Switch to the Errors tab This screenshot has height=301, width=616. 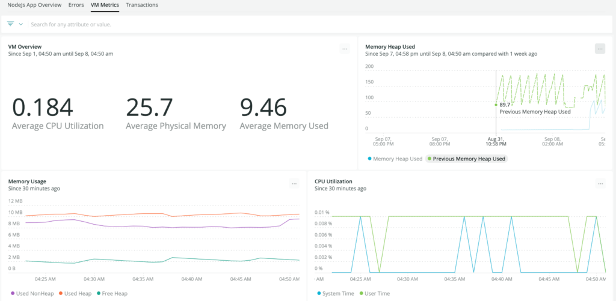point(76,5)
